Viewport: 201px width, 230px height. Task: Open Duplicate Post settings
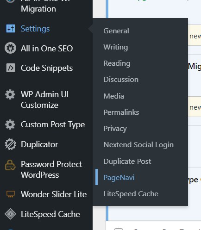pyautogui.click(x=127, y=162)
